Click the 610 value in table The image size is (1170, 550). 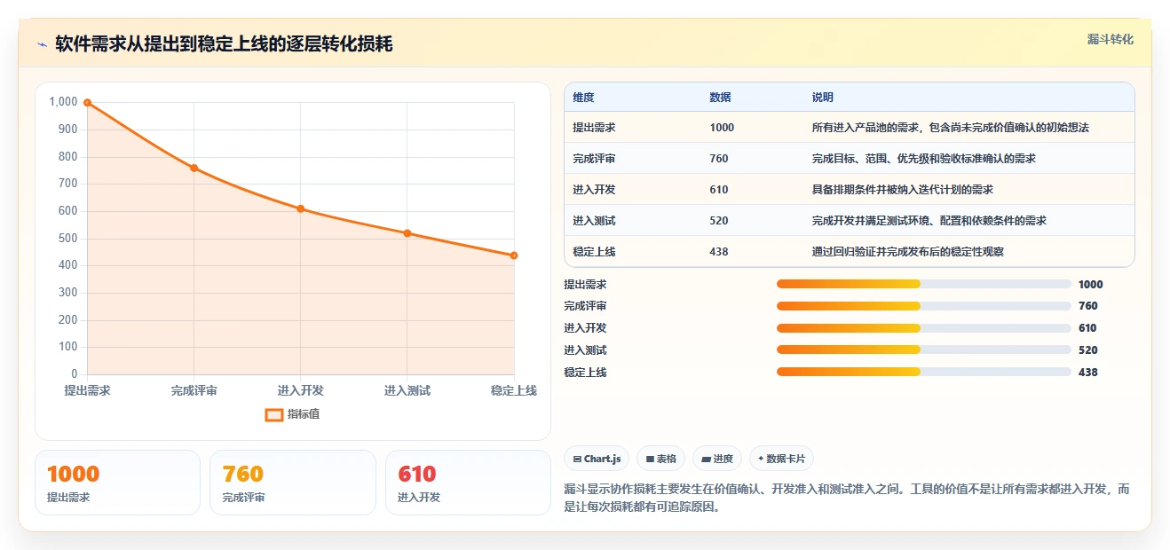click(x=719, y=190)
